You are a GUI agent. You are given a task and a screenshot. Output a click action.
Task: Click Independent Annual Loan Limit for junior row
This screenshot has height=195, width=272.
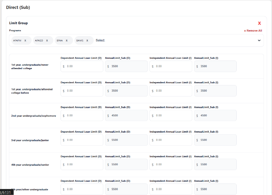[171, 140]
